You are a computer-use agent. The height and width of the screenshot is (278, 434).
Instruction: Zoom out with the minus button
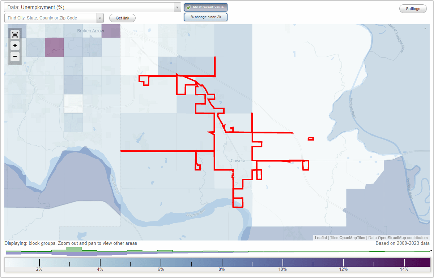pyautogui.click(x=15, y=57)
